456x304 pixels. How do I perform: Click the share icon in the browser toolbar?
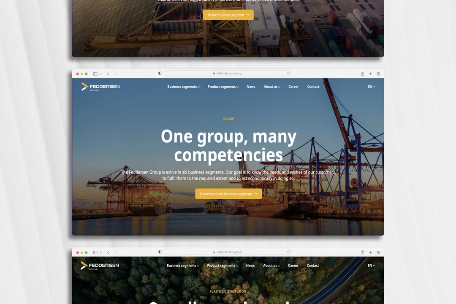point(362,73)
